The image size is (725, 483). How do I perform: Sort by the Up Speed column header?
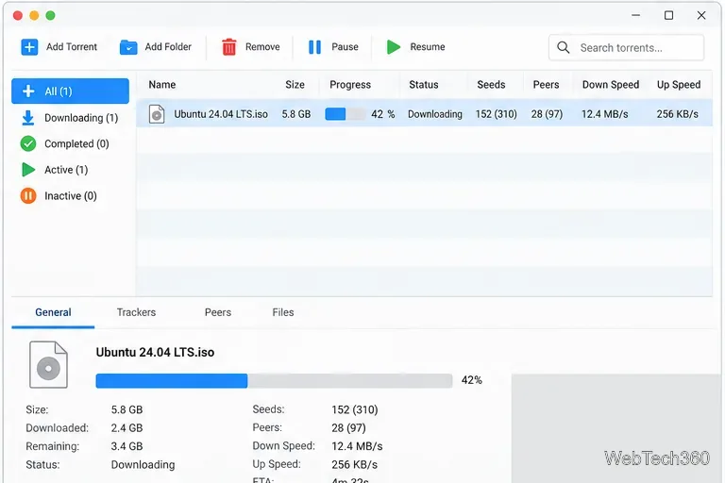click(679, 85)
